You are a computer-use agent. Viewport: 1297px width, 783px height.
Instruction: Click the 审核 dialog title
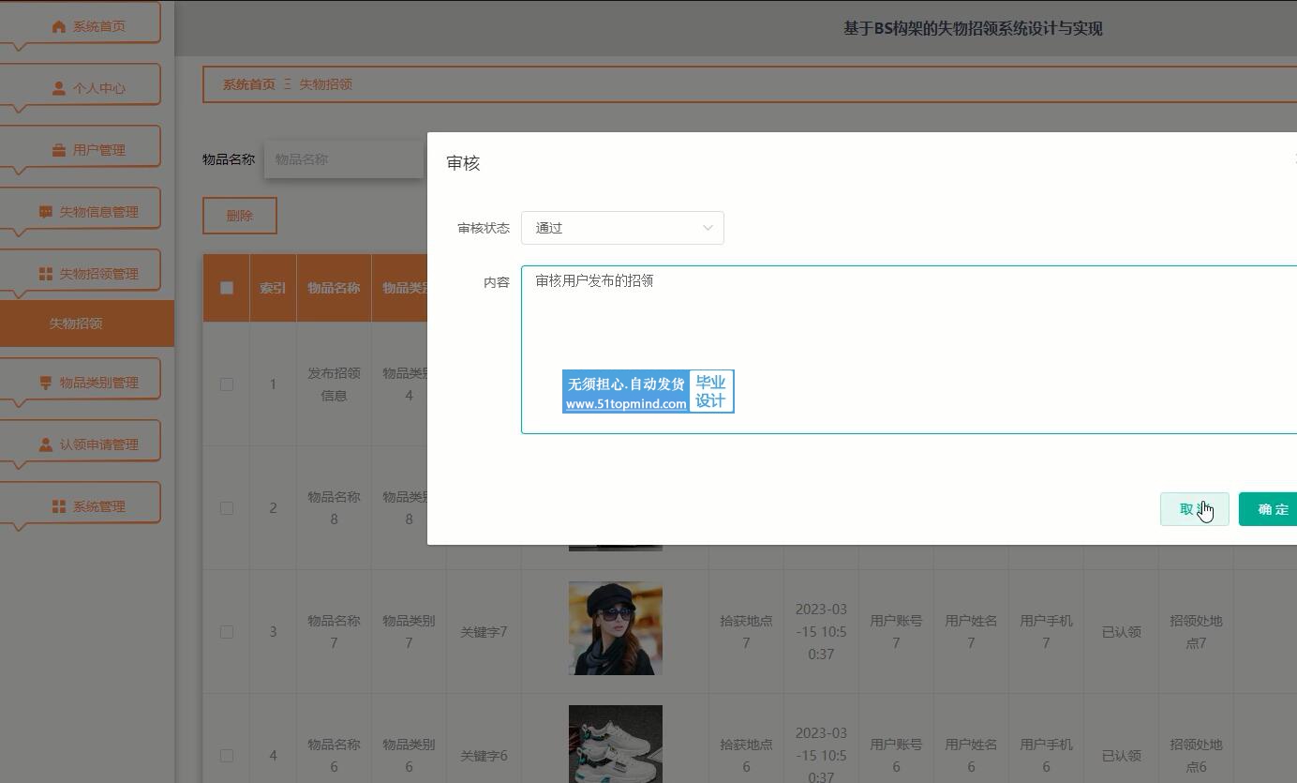point(463,163)
